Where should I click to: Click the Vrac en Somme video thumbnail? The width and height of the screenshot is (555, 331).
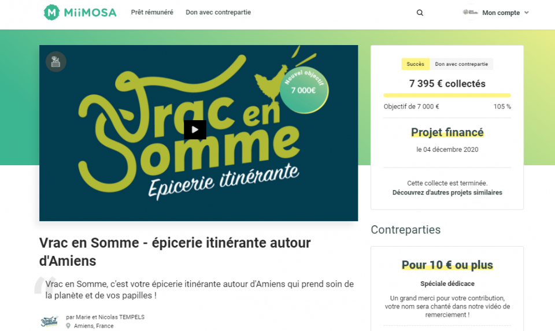coord(198,133)
